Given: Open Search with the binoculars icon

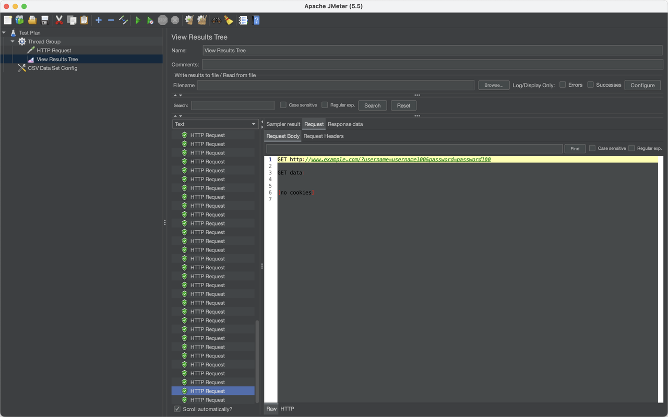Looking at the screenshot, I should pos(217,20).
